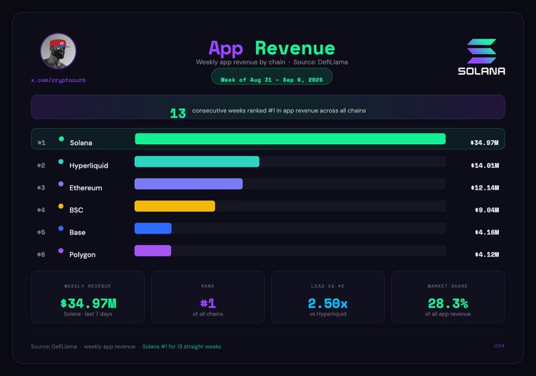Click the blue Base revenue bar
Image resolution: width=536 pixels, height=376 pixels.
click(x=153, y=228)
